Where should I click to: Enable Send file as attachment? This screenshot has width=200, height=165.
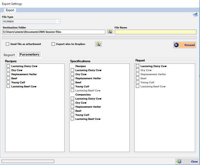point(7,44)
